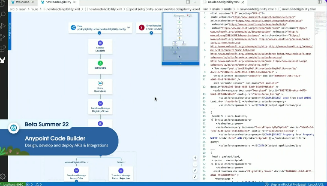Viewport: 327px width, 186px height.
Task: Click the expand canvas fullscreen icon
Action: 195,177
